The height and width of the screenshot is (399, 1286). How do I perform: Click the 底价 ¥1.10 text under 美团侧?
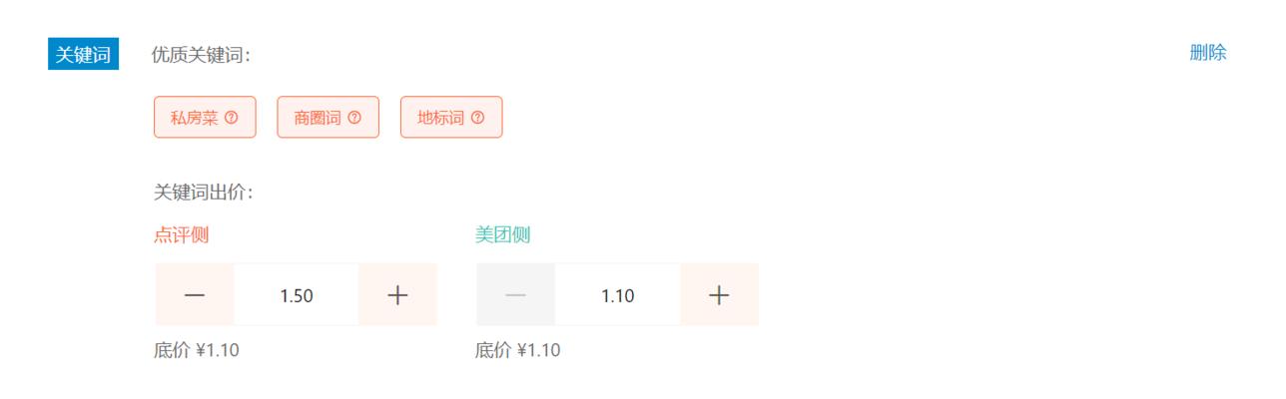[518, 350]
